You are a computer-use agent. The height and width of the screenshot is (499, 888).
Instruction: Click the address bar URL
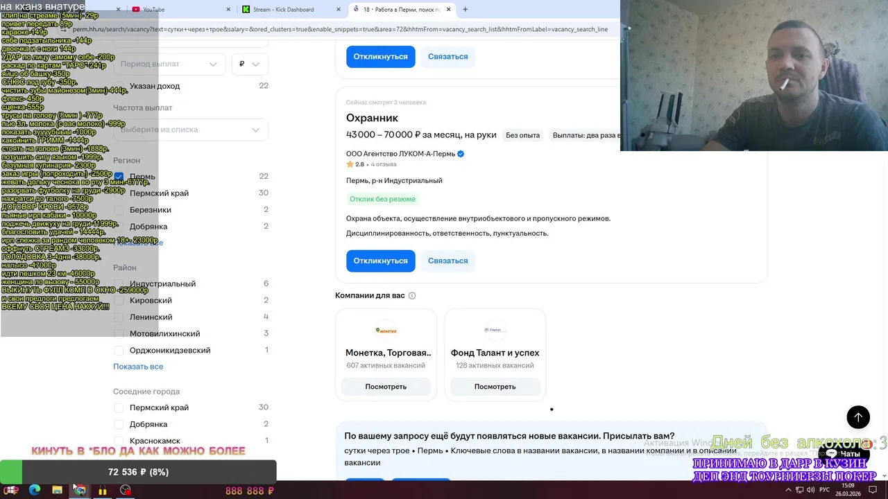tap(340, 30)
